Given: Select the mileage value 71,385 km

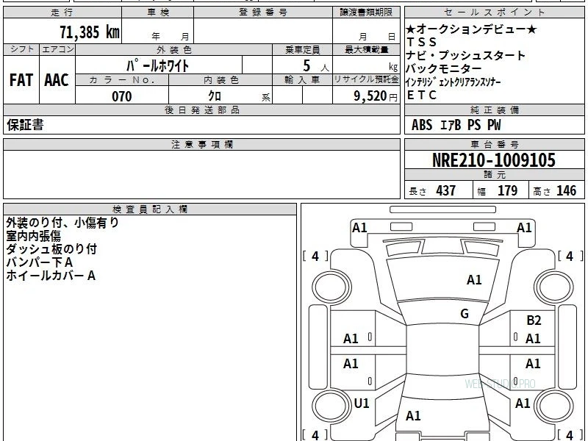Looking at the screenshot, I should [90, 32].
